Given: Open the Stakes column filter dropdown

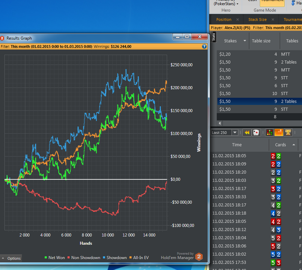Looking at the screenshot, I should coord(245,41).
